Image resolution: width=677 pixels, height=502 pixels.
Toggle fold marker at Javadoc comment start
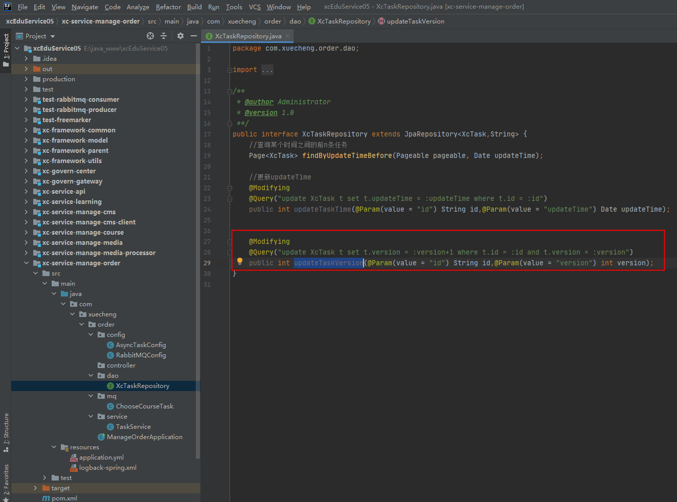pos(230,92)
